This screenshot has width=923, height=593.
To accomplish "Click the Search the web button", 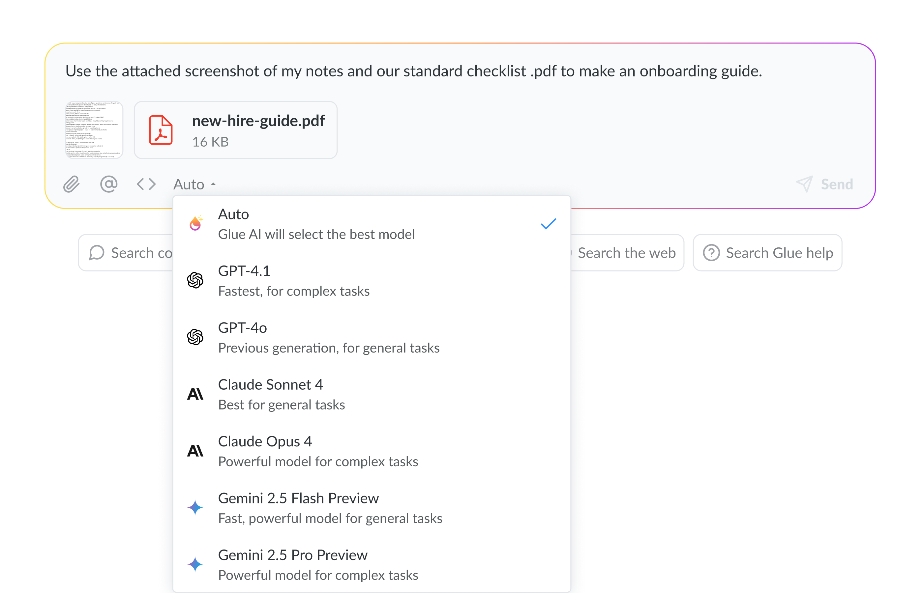I will tap(626, 253).
